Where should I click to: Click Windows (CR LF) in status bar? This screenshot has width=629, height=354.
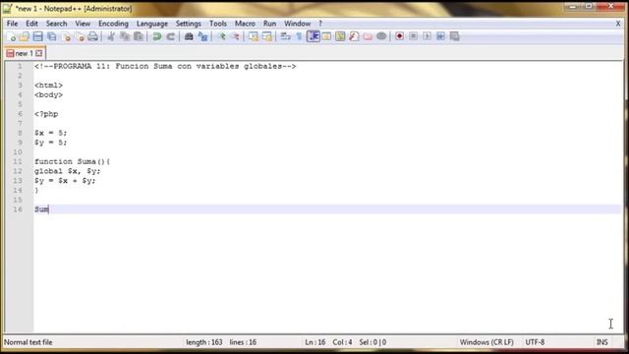[486, 342]
